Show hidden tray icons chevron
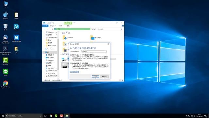The image size is (209, 118). point(186,116)
